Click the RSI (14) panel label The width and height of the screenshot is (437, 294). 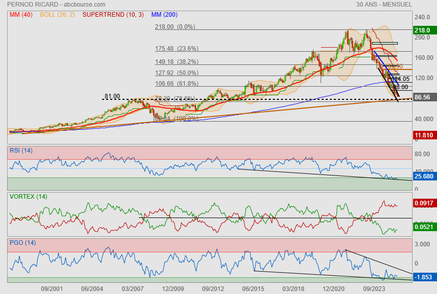coord(21,151)
